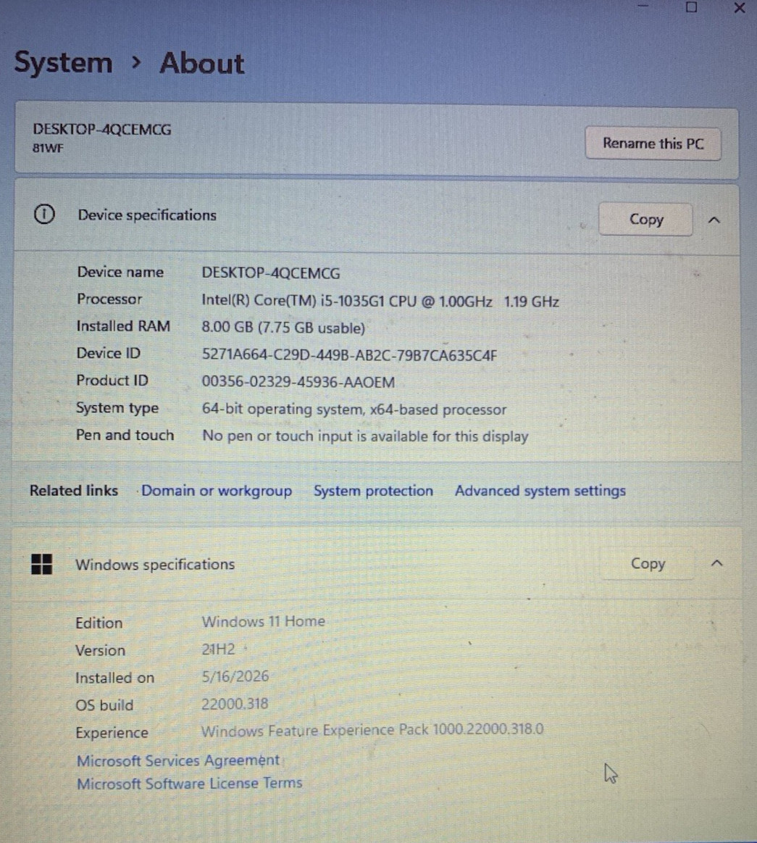Click the About page heading
Image resolution: width=757 pixels, height=843 pixels.
coord(202,63)
